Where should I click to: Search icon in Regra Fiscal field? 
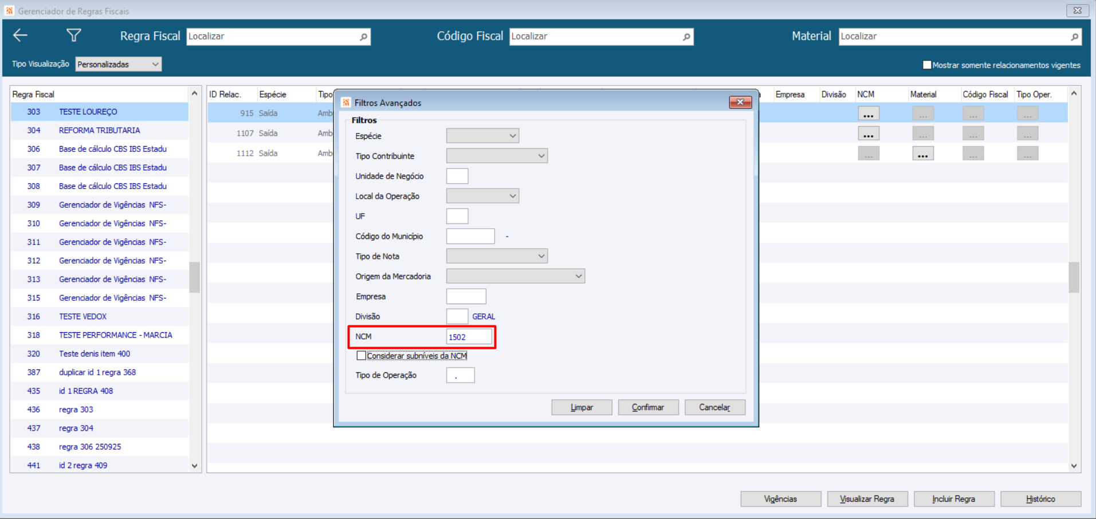(363, 37)
